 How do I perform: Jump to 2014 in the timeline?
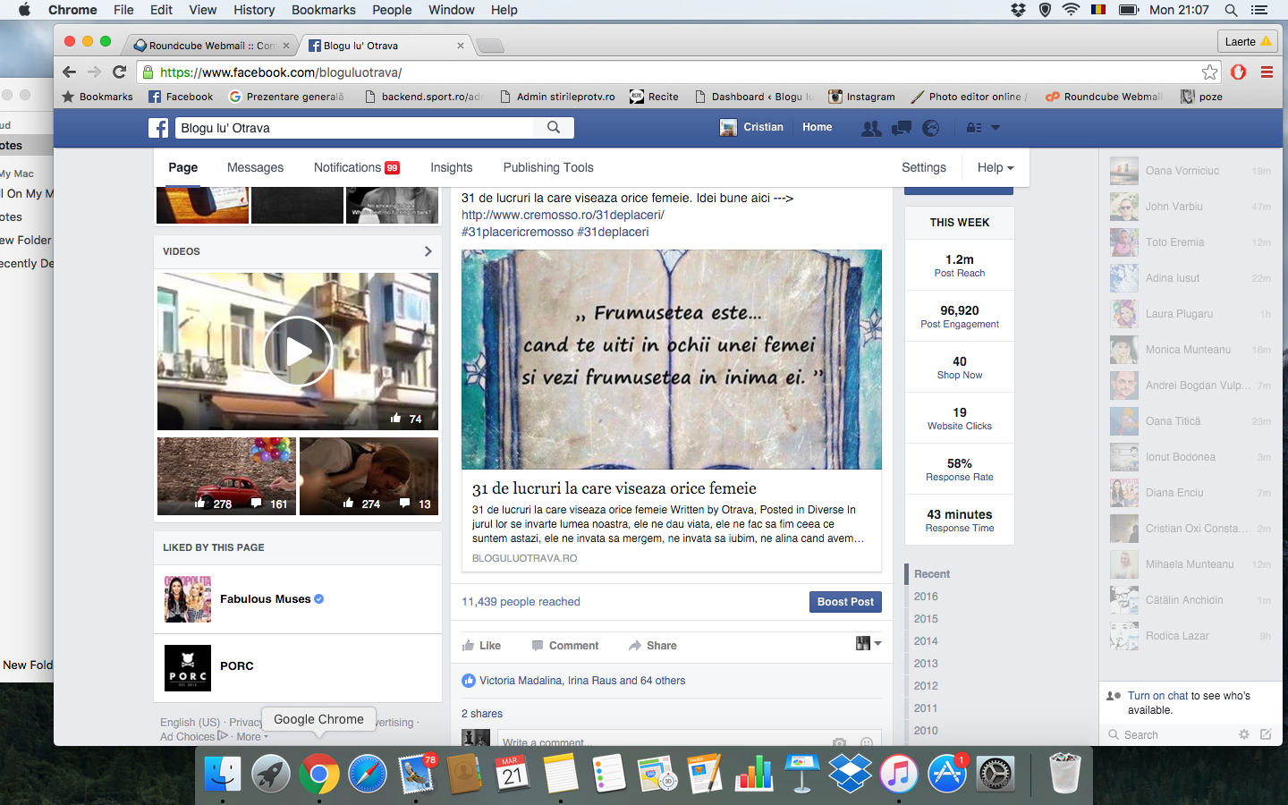pos(926,641)
